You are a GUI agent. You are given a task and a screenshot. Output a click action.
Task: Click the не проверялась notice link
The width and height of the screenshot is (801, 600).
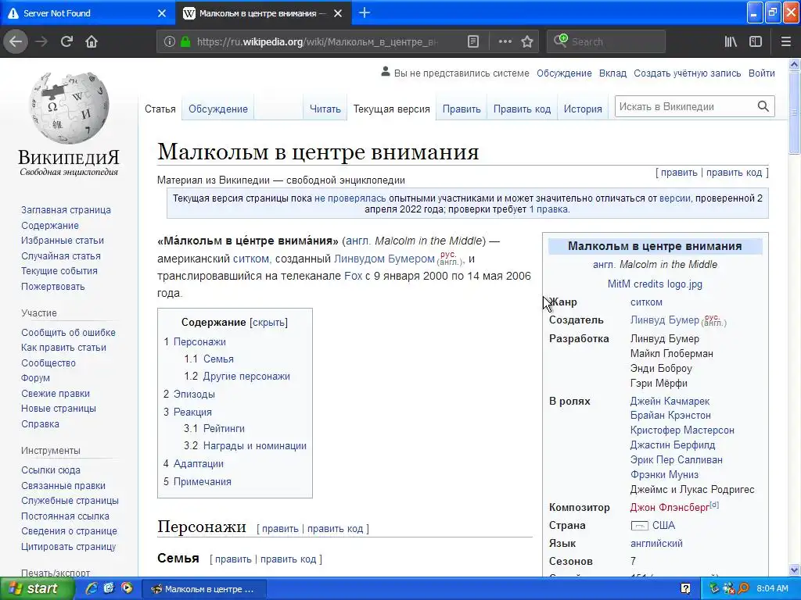[x=350, y=198]
